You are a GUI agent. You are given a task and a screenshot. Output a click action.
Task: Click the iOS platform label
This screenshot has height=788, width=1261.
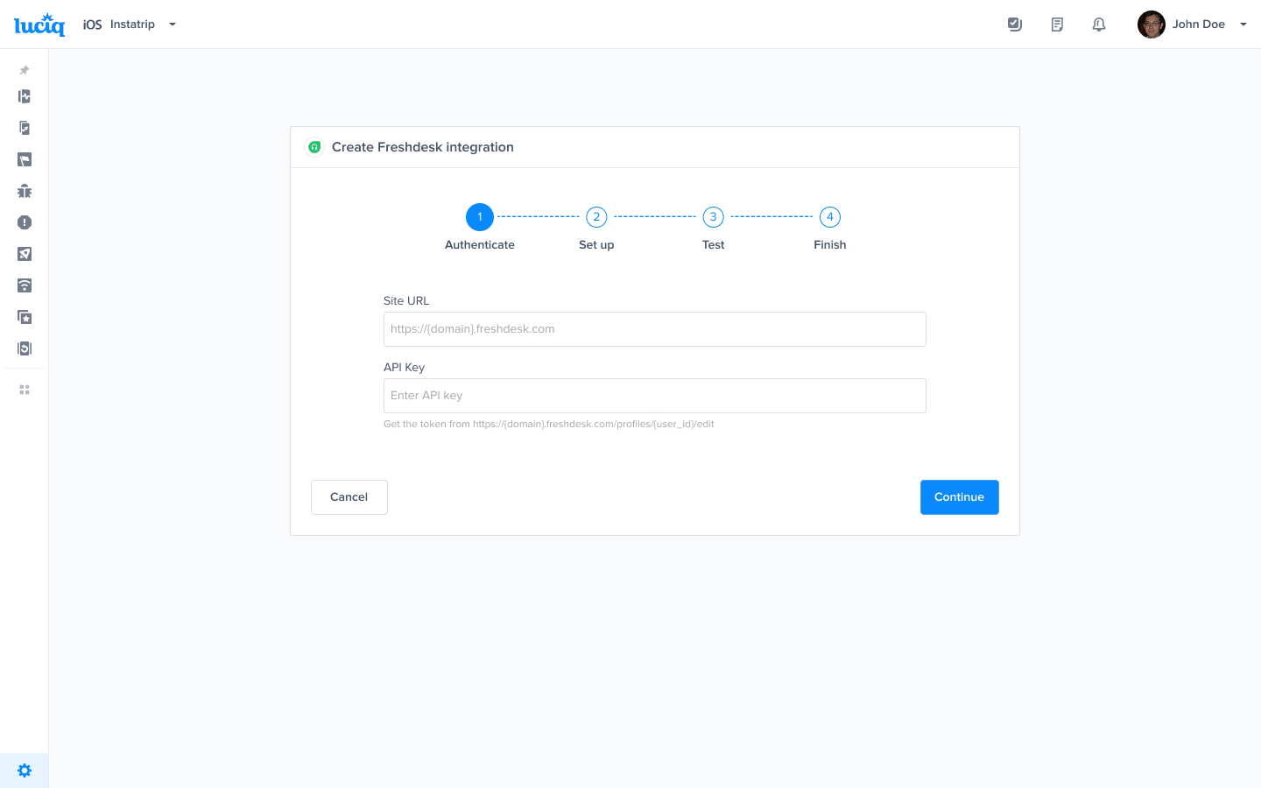(93, 25)
